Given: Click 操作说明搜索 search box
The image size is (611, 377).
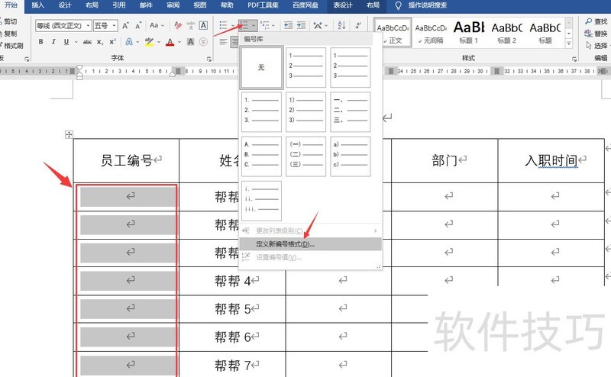Looking at the screenshot, I should pyautogui.click(x=428, y=5).
